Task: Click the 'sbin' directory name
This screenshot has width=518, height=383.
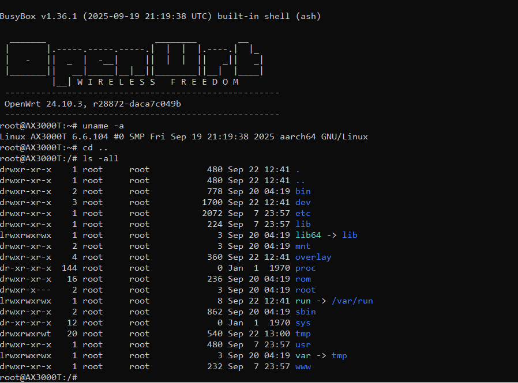Action: click(x=305, y=312)
